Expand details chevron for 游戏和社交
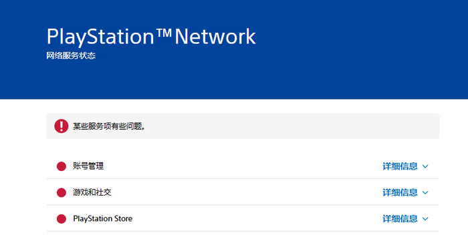This screenshot has height=251, width=468. pyautogui.click(x=425, y=192)
